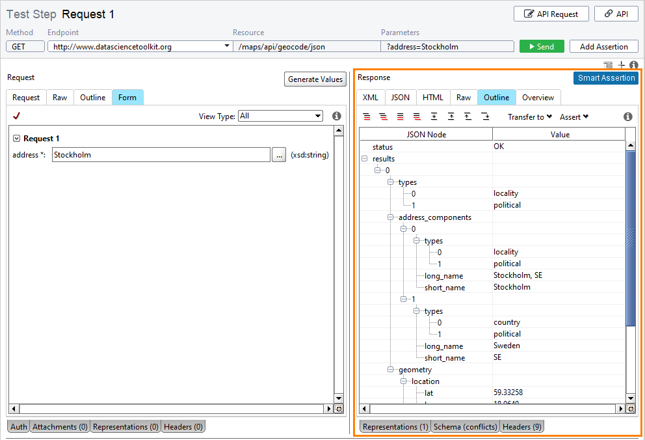
Task: Open the Endpoint dropdown arrow
Action: click(x=227, y=46)
